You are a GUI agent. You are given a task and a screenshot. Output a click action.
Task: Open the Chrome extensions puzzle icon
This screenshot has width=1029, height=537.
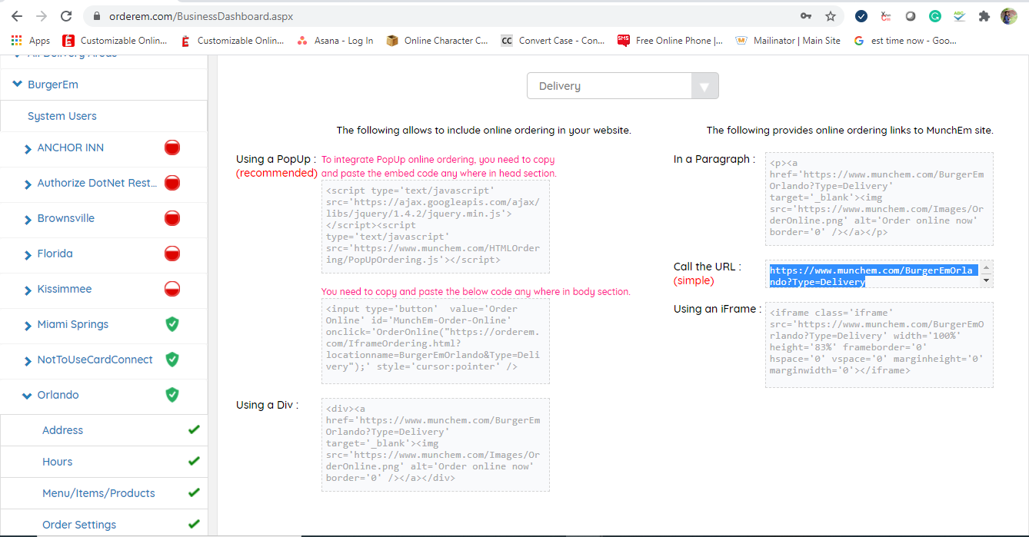pyautogui.click(x=984, y=16)
